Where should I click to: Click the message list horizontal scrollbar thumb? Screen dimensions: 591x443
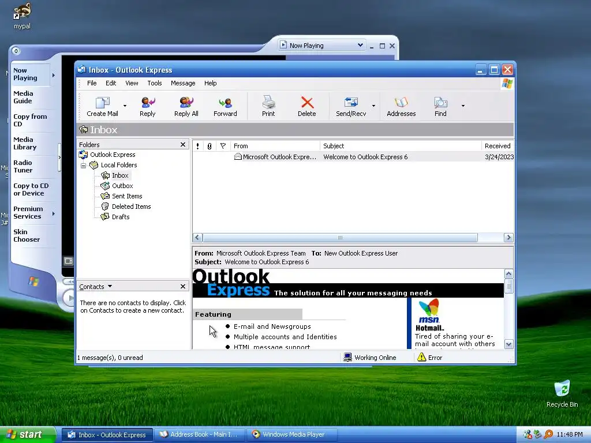pyautogui.click(x=340, y=238)
